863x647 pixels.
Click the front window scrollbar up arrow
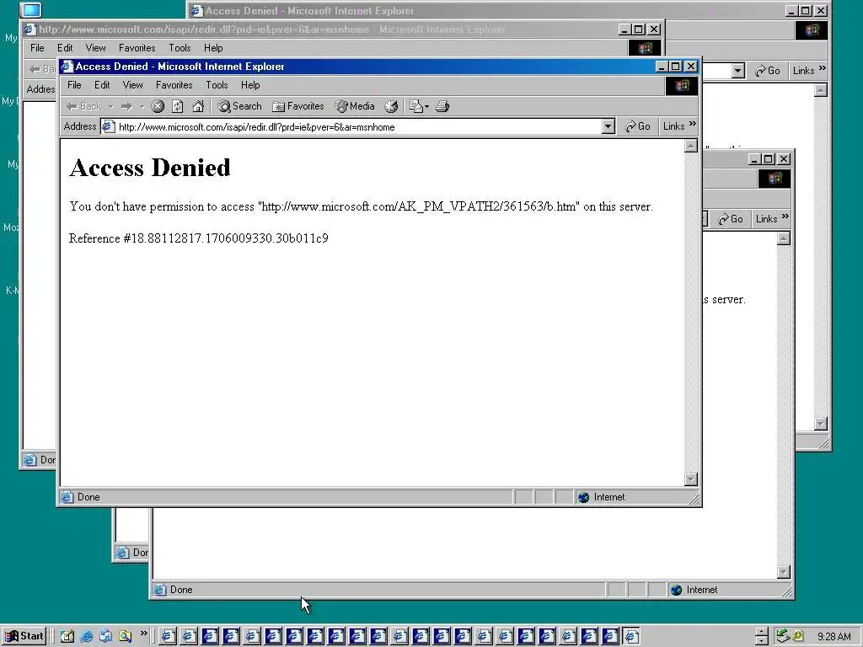coord(691,146)
